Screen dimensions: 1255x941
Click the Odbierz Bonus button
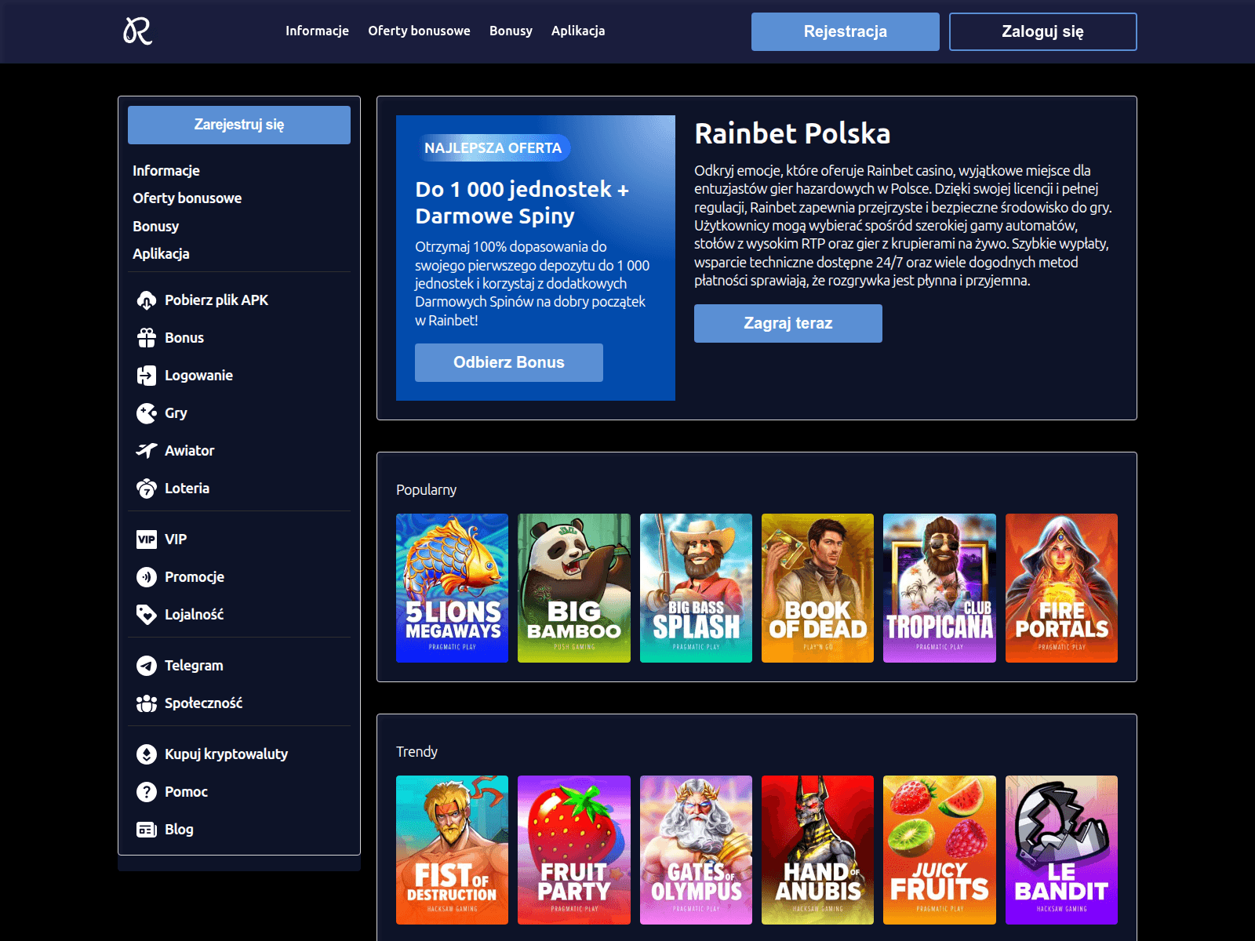(x=509, y=362)
